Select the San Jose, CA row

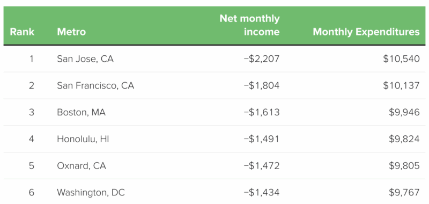(214, 59)
